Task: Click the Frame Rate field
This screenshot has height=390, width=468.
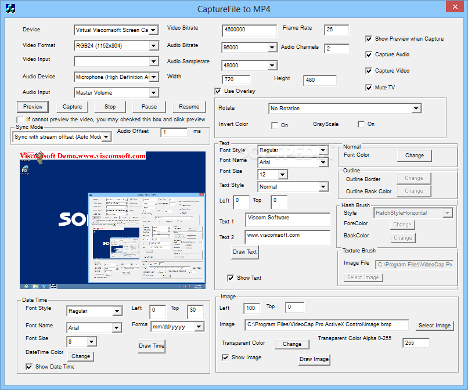Action: click(x=336, y=30)
